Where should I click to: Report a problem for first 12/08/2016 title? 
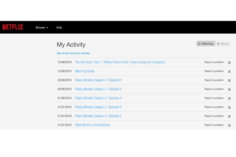tap(214, 62)
